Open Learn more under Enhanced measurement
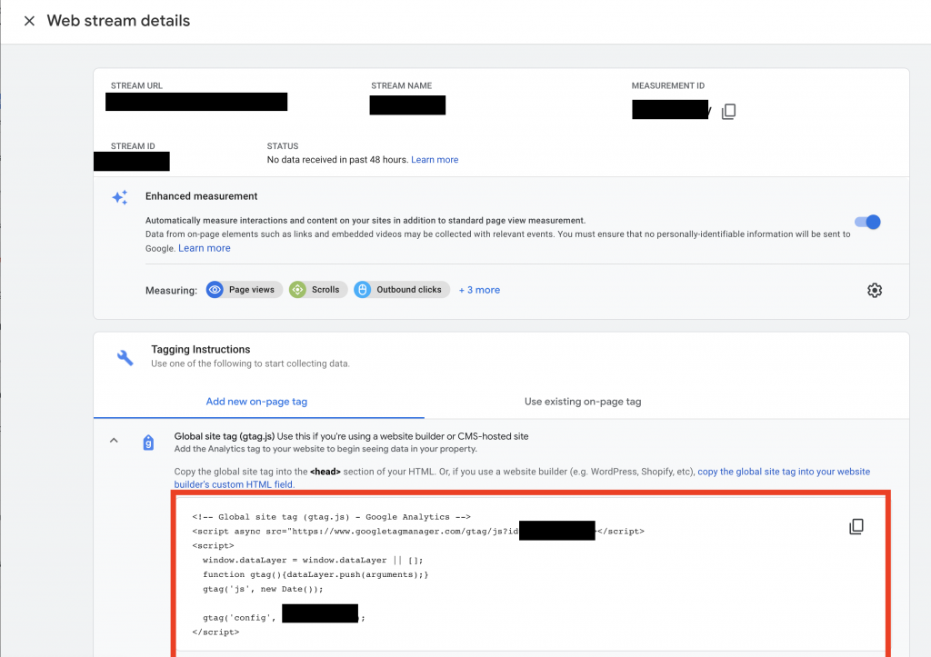This screenshot has width=931, height=657. [x=204, y=247]
